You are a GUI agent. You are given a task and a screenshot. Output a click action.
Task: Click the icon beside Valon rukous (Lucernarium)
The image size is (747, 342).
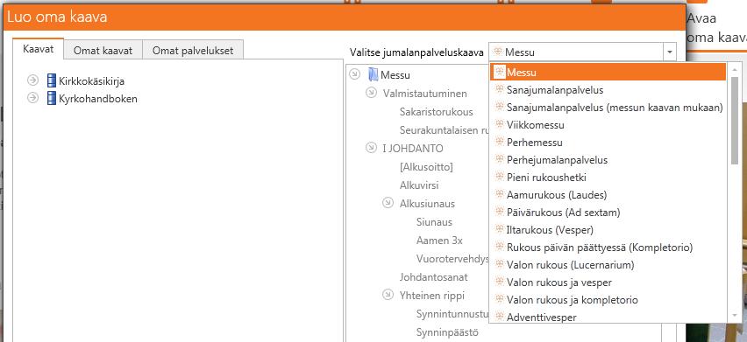click(499, 264)
